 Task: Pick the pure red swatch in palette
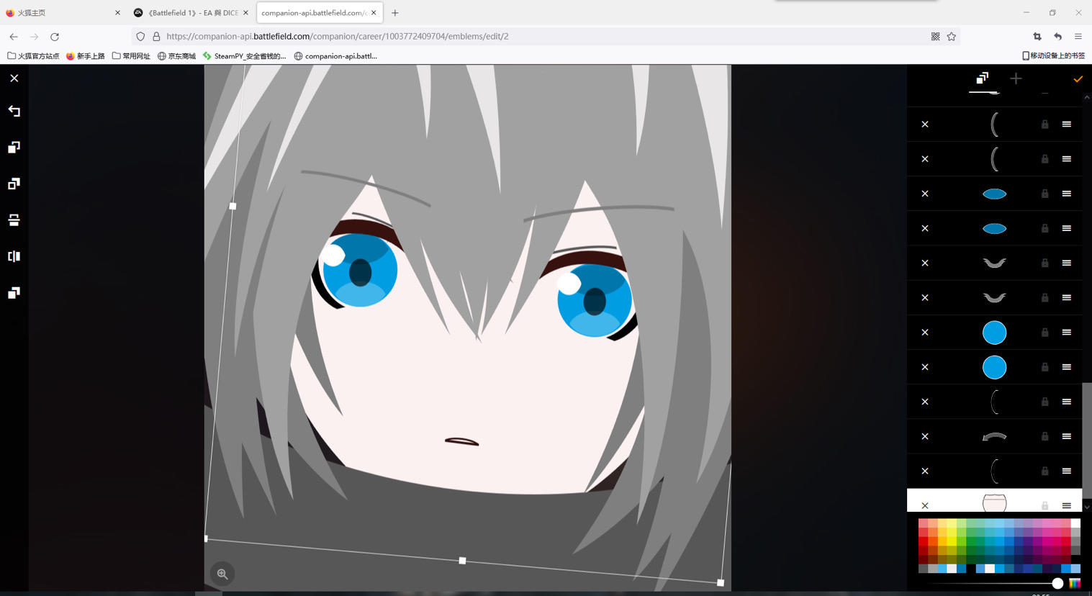pyautogui.click(x=923, y=541)
